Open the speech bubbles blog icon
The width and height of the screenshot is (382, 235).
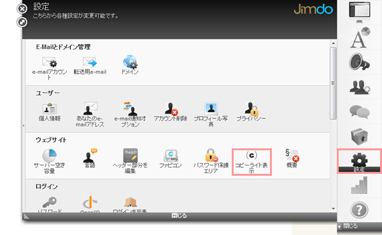[359, 111]
